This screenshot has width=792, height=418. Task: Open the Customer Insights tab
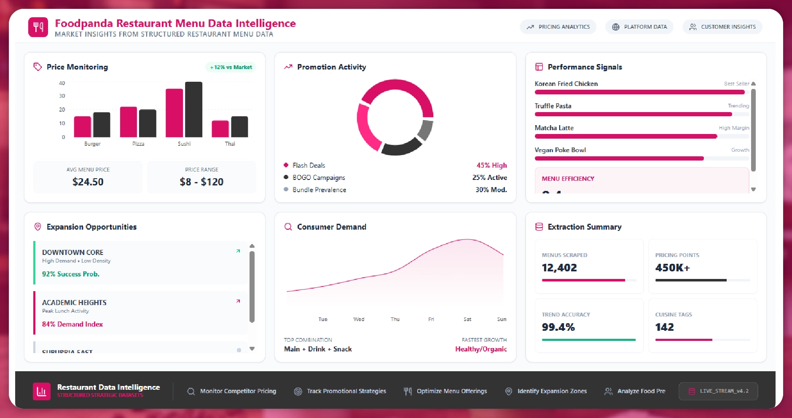click(x=722, y=27)
